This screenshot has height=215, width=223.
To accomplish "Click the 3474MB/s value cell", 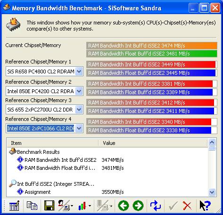I will [x=113, y=160].
